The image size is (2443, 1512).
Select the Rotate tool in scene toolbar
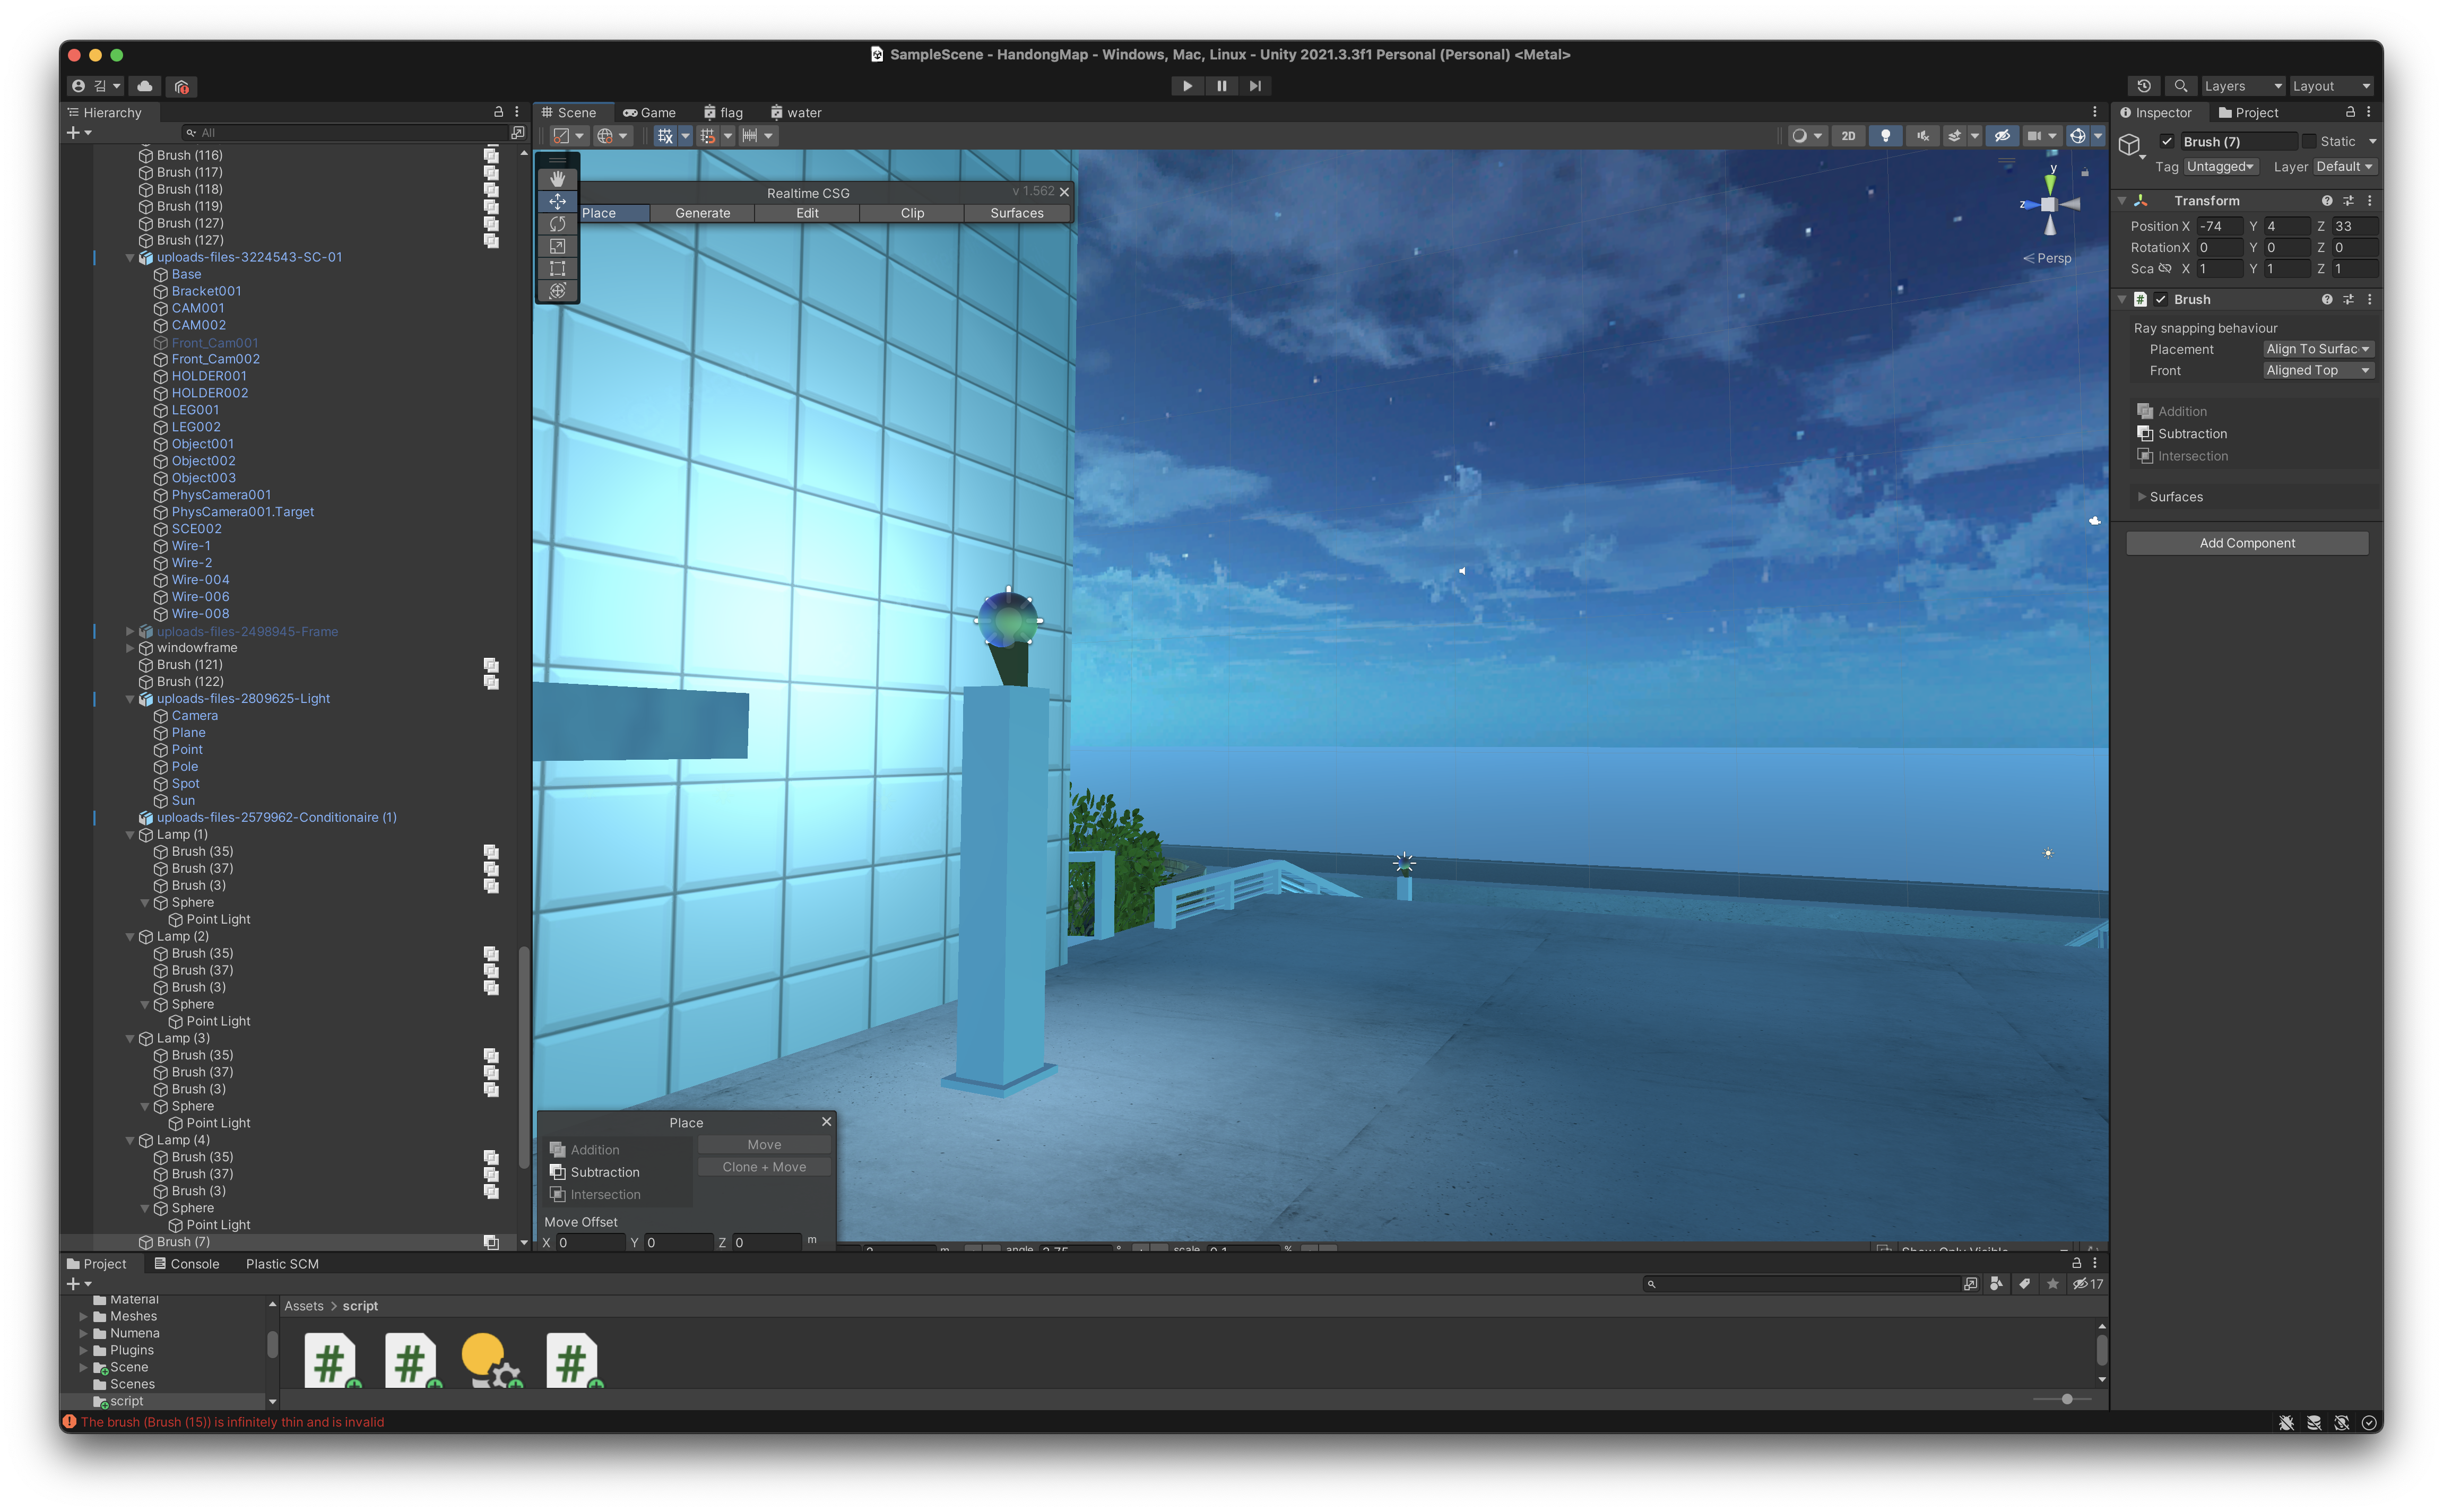click(x=557, y=224)
